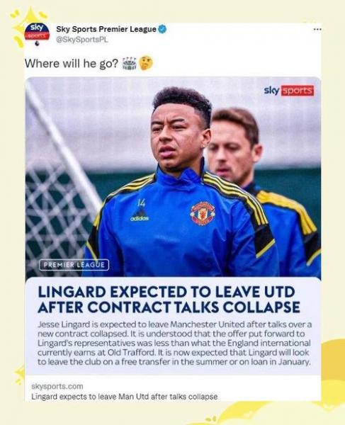Click the 'Where will he go?' tweet text
345x425 pixels.
[72, 64]
